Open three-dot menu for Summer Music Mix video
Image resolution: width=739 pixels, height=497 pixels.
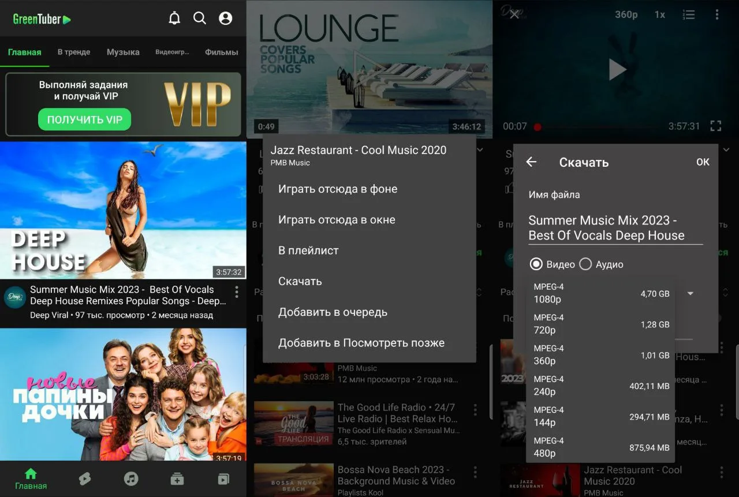pyautogui.click(x=236, y=292)
